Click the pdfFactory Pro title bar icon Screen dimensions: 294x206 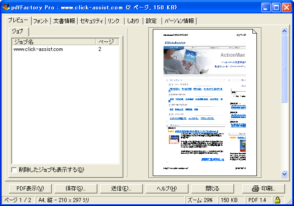[x=6, y=7]
